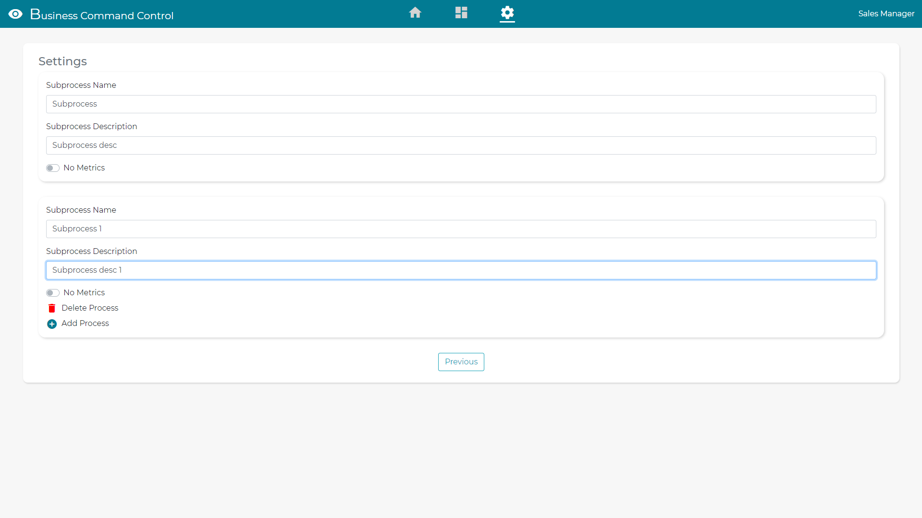Click the Delete Process text link

[x=90, y=308]
